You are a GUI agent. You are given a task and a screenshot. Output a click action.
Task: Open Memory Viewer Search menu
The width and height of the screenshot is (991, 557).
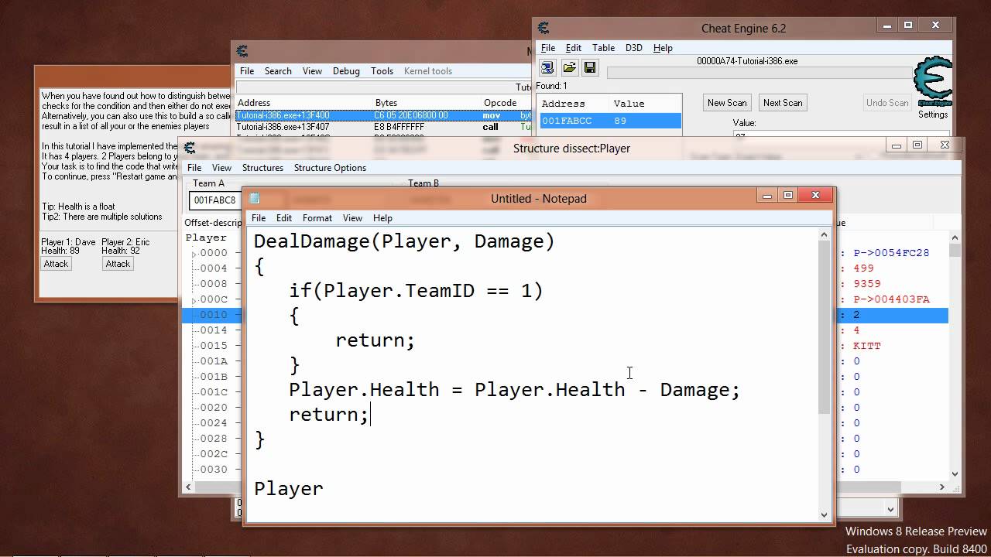(x=278, y=71)
